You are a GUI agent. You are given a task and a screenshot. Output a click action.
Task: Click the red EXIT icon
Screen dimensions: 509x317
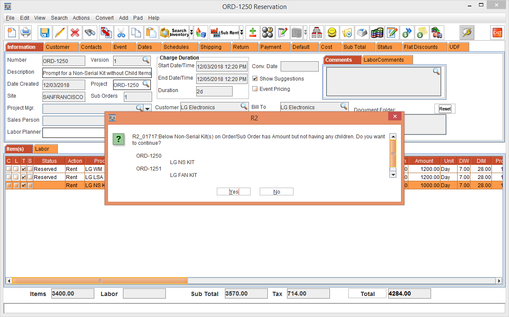tap(497, 33)
